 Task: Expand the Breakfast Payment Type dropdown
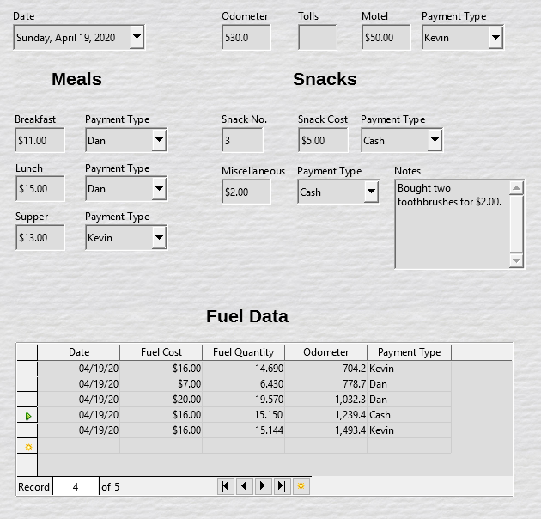(159, 140)
